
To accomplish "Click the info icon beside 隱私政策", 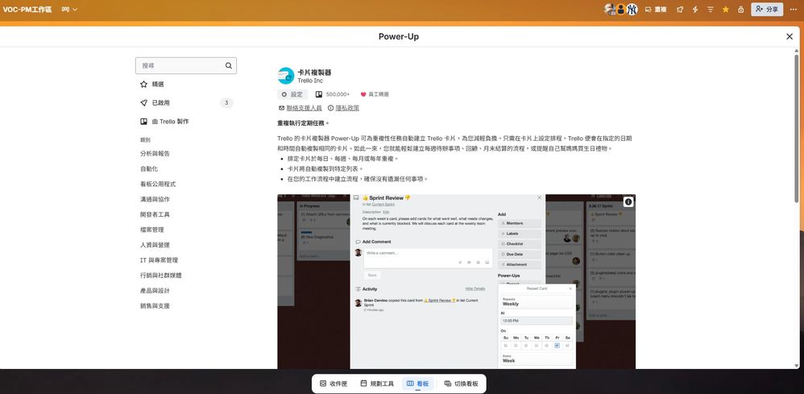I will click(331, 108).
